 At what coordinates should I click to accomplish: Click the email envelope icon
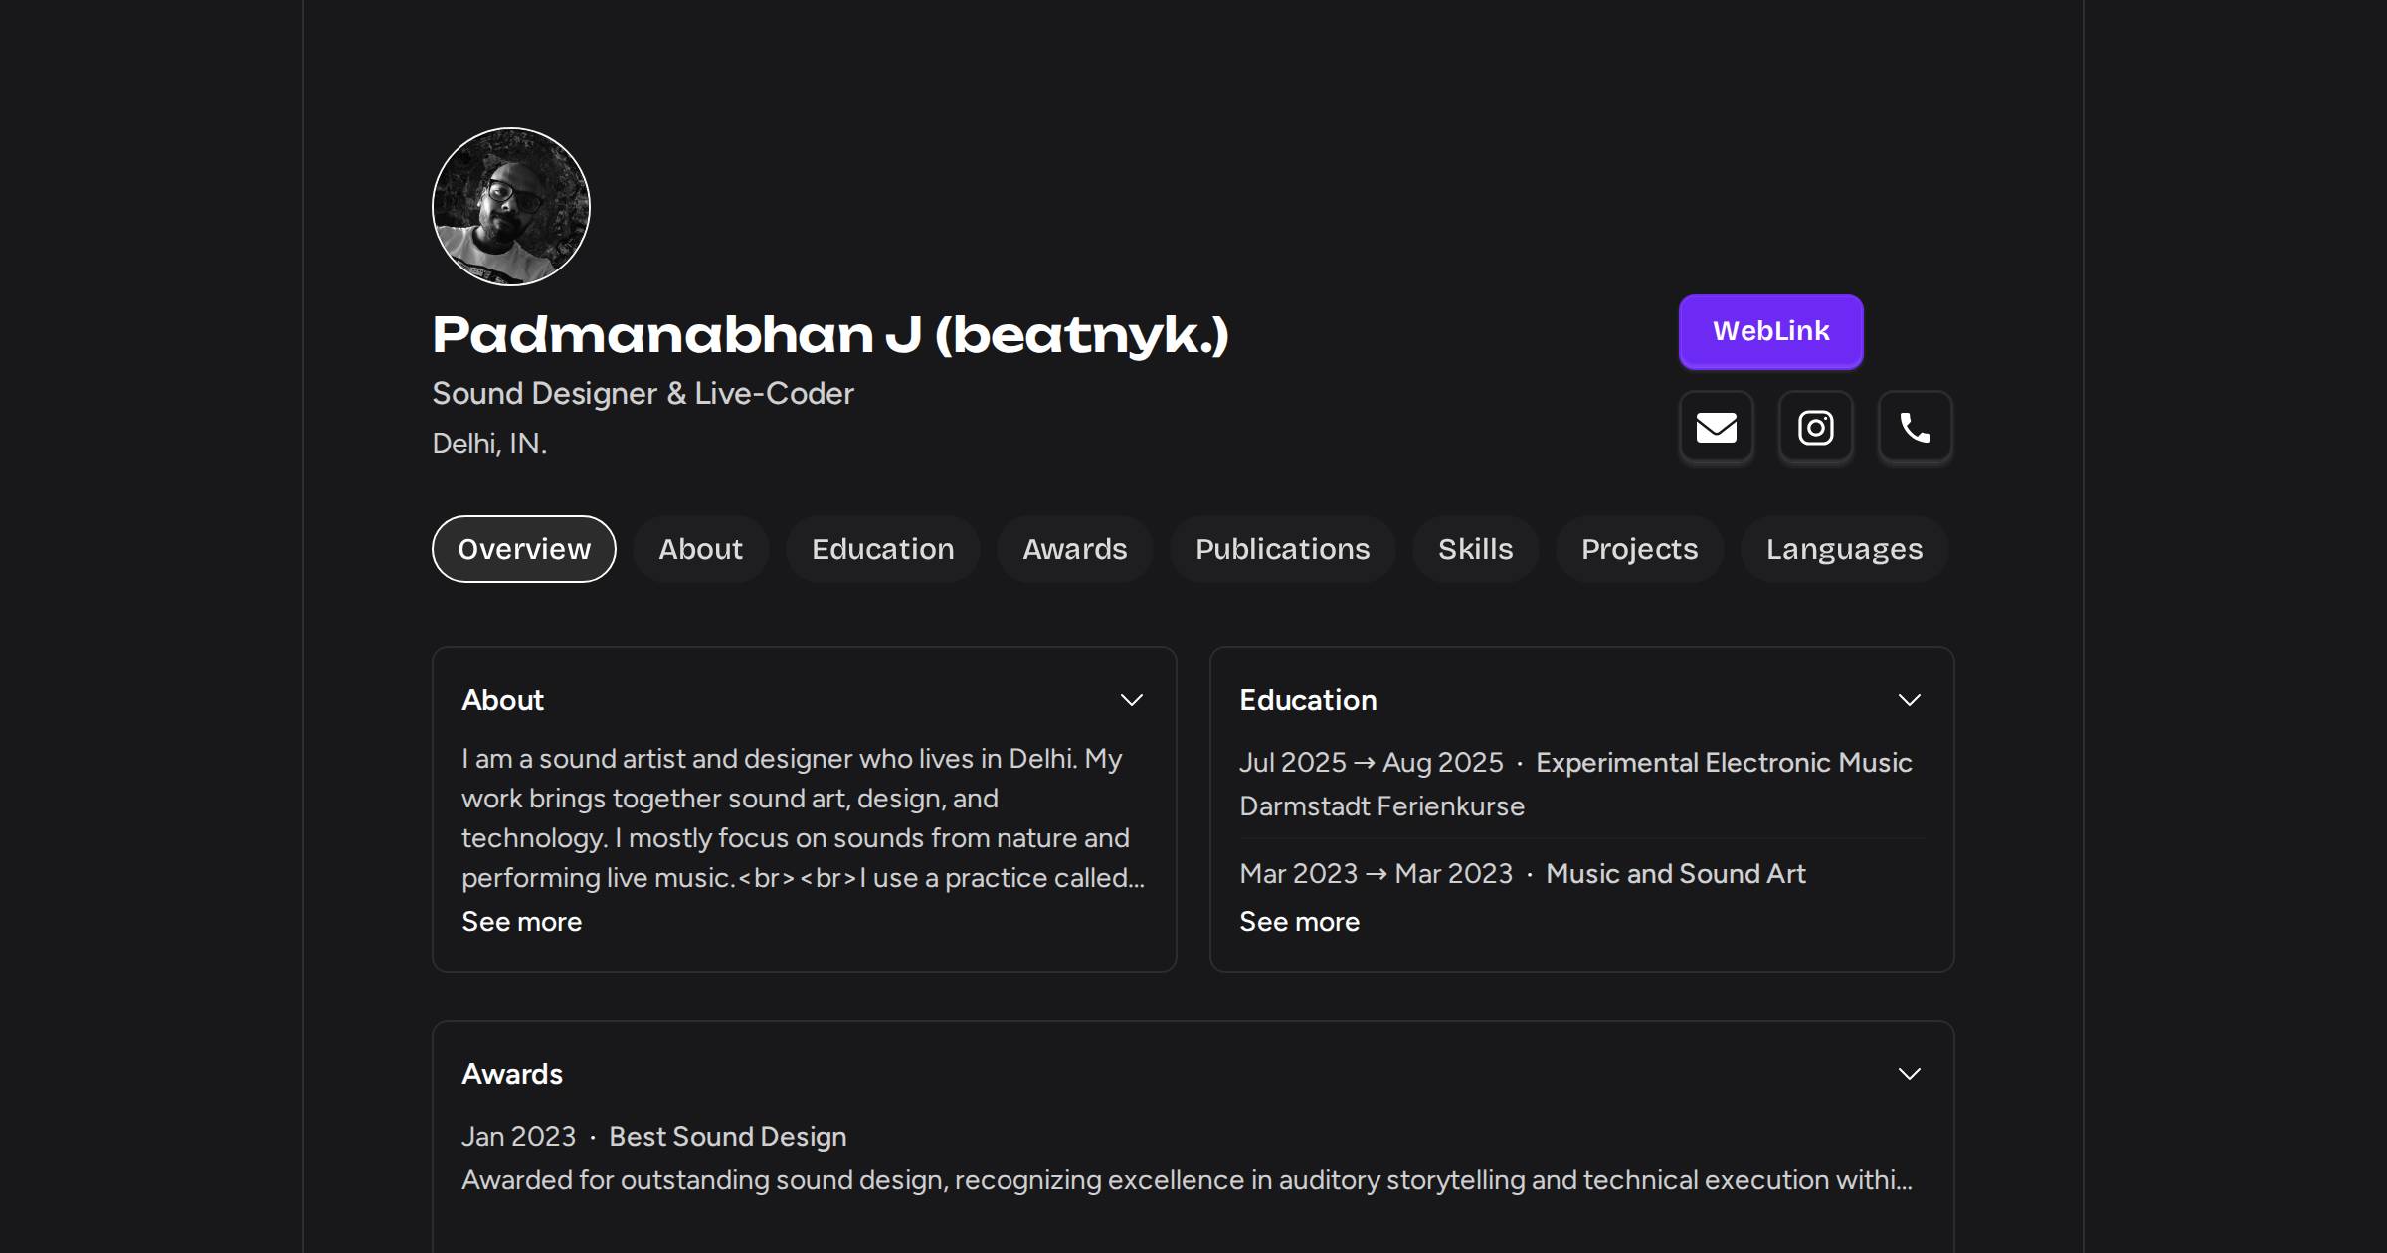tap(1716, 428)
